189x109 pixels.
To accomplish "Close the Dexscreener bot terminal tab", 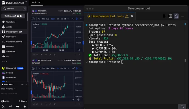I will pyautogui.click(x=132, y=16).
